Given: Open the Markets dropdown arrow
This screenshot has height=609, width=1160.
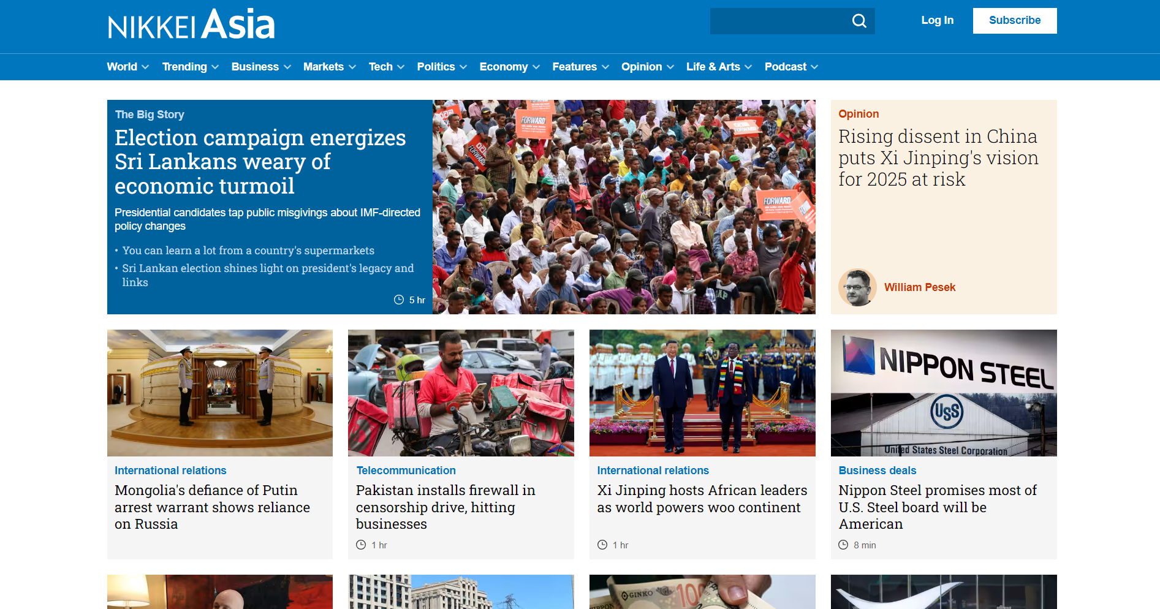Looking at the screenshot, I should 352,67.
